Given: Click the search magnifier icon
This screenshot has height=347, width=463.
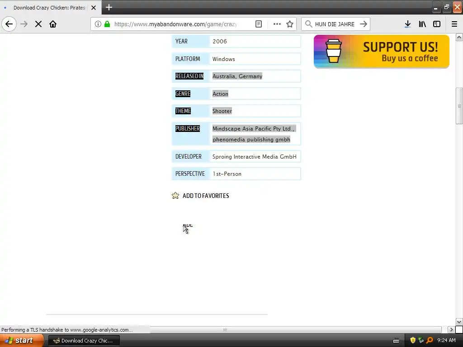Looking at the screenshot, I should (308, 24).
